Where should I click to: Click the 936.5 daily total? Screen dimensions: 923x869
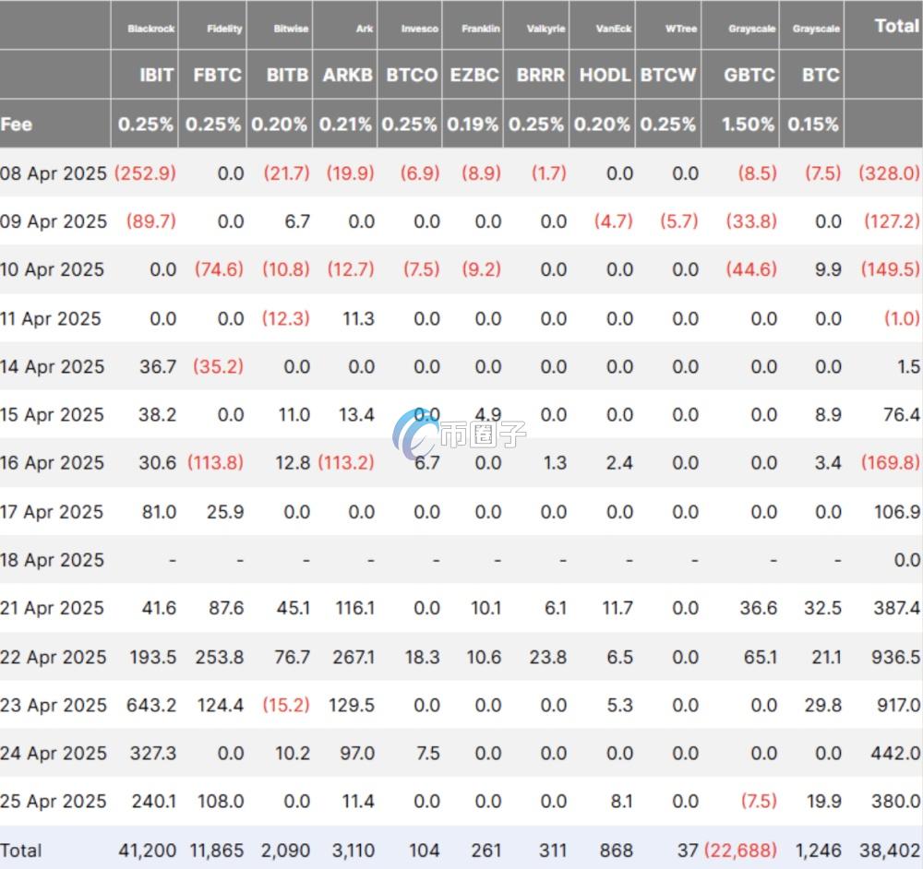[895, 657]
